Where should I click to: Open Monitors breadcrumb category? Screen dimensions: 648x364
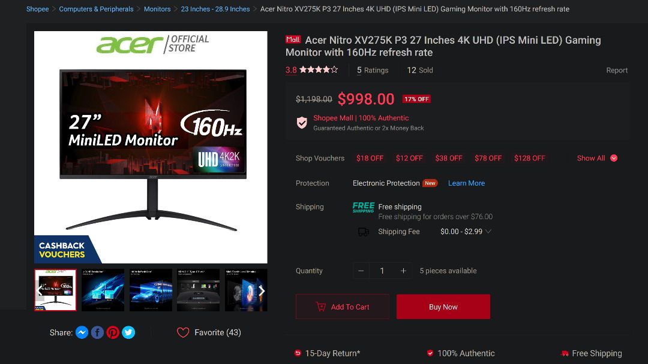pyautogui.click(x=157, y=9)
